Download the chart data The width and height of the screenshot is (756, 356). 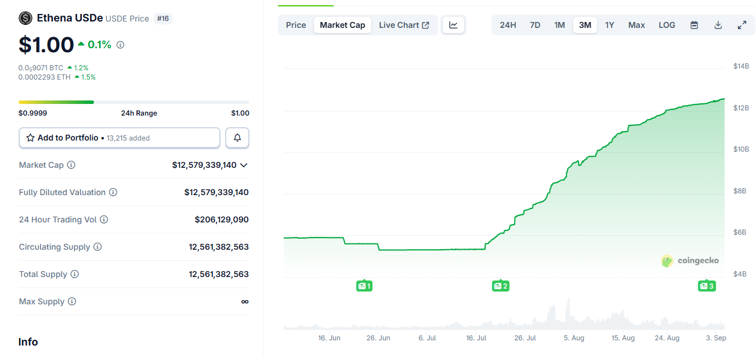pos(718,25)
